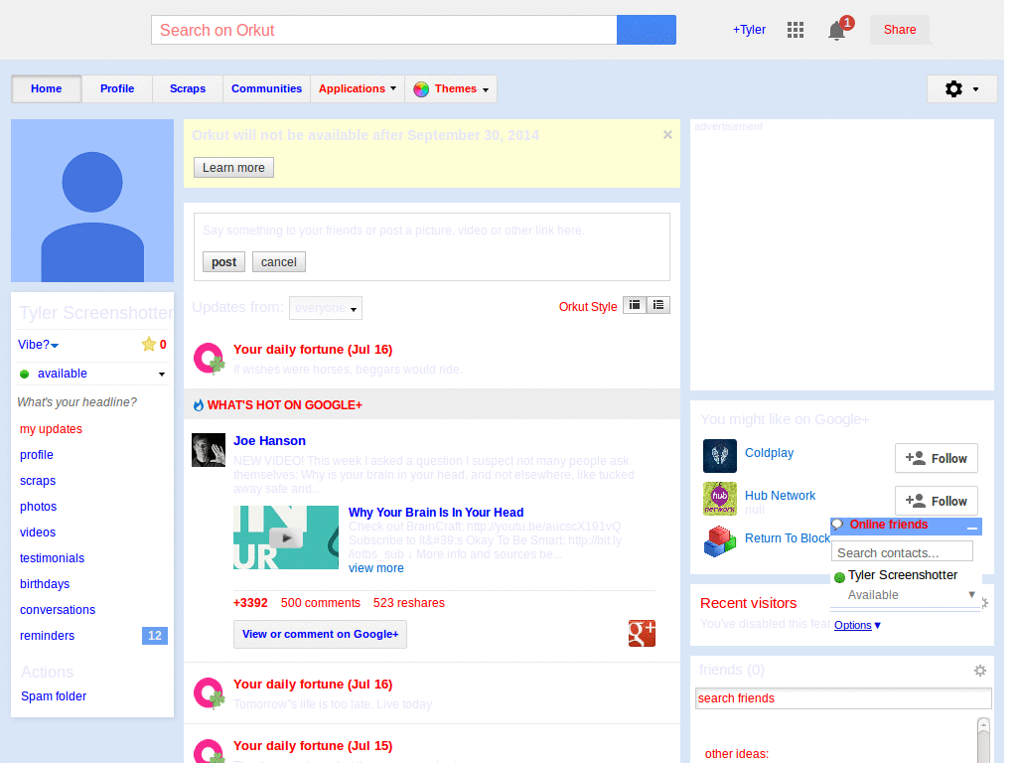Click the search friends field
This screenshot has width=1017, height=763.
pyautogui.click(x=843, y=698)
